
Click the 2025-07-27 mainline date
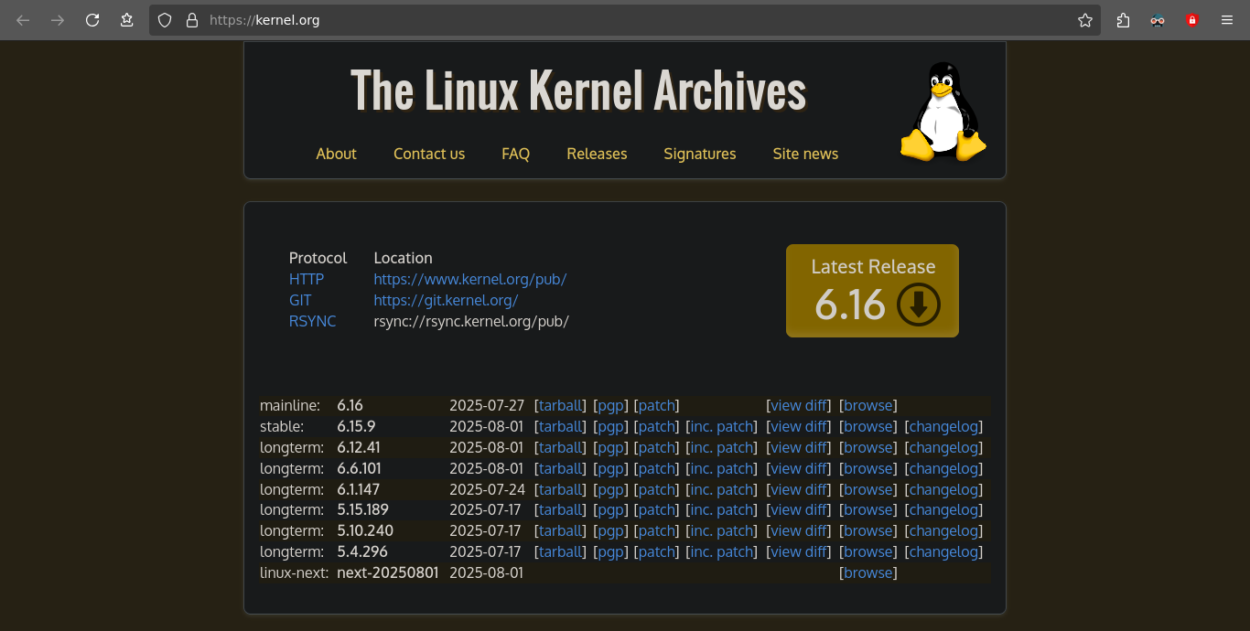[x=487, y=405]
